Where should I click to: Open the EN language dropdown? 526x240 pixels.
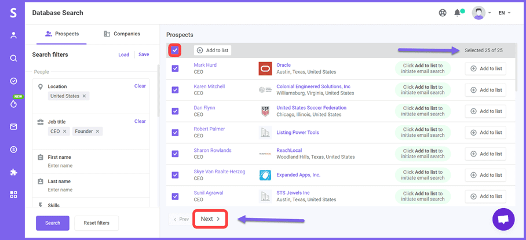point(504,13)
